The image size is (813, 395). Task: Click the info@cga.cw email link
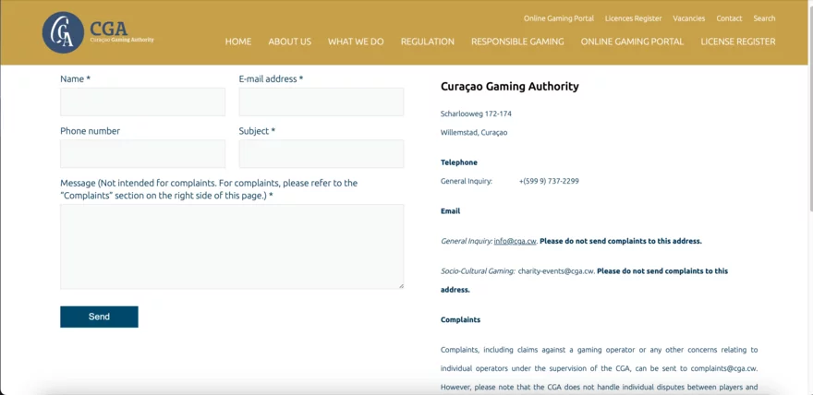pyautogui.click(x=515, y=241)
